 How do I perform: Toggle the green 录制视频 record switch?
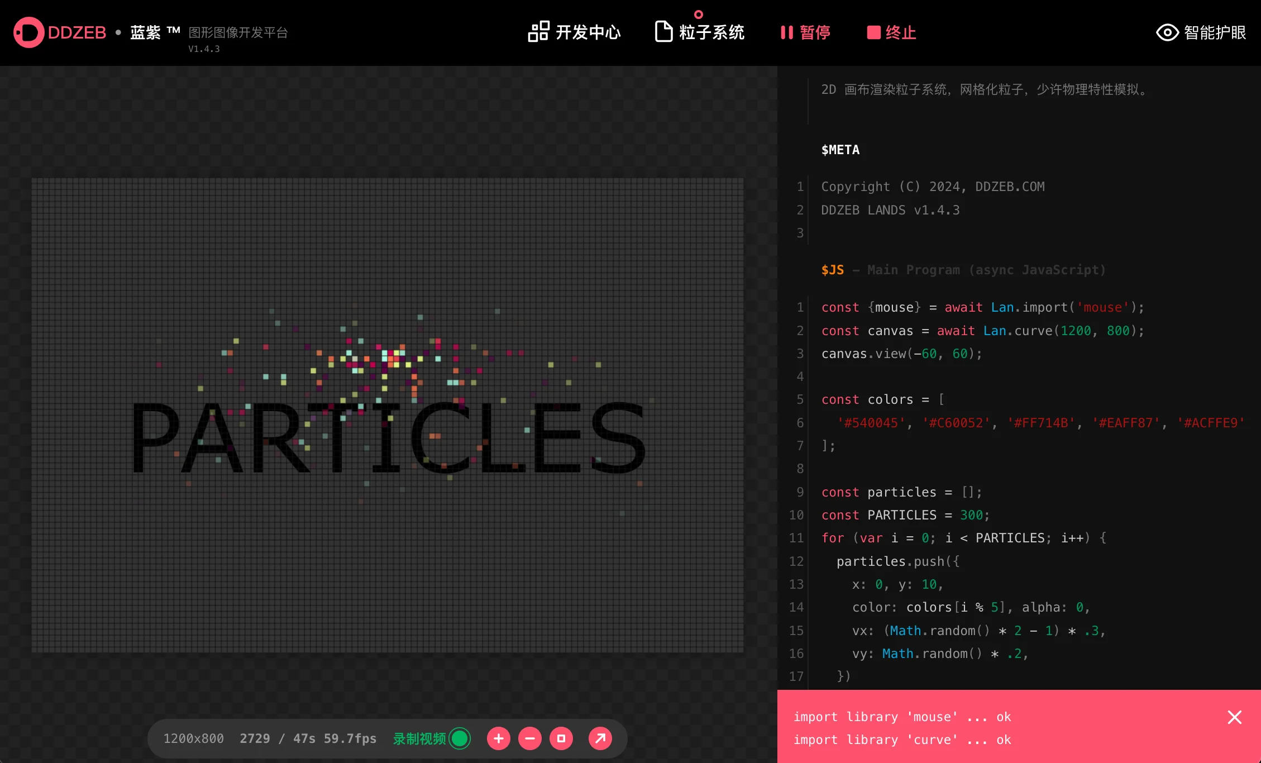[x=460, y=738]
